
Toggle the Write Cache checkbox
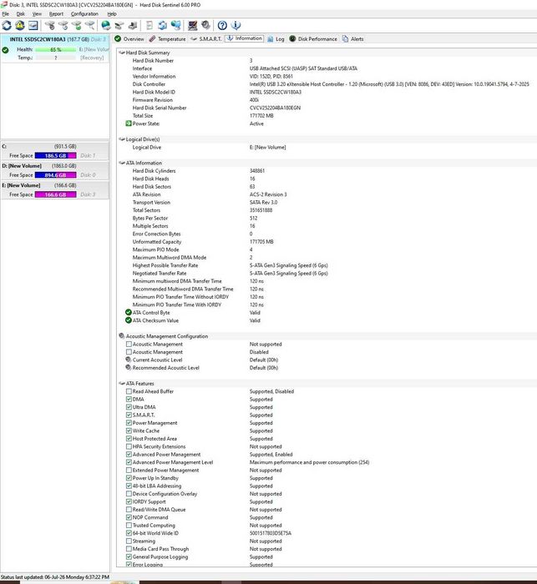[x=129, y=430]
